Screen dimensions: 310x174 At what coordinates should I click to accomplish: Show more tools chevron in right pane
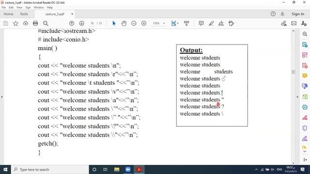point(305,151)
